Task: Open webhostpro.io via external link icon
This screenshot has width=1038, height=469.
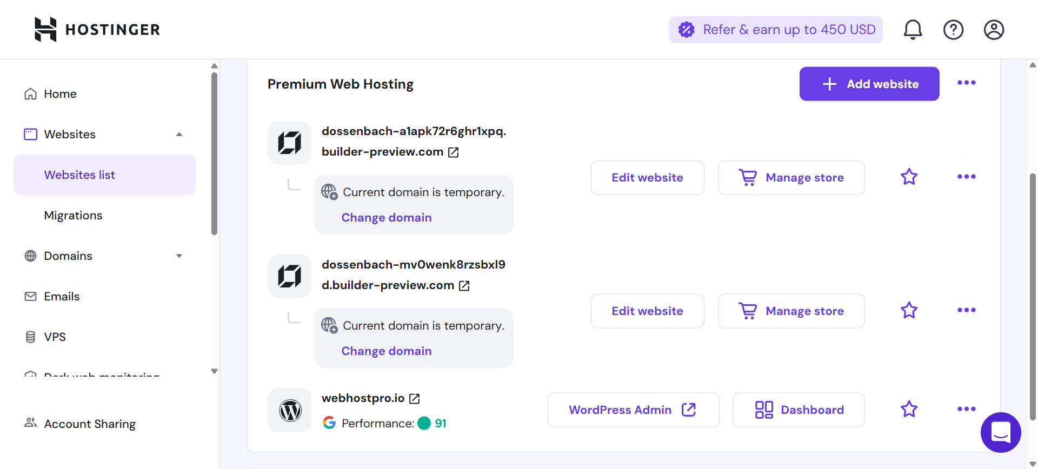Action: (415, 399)
